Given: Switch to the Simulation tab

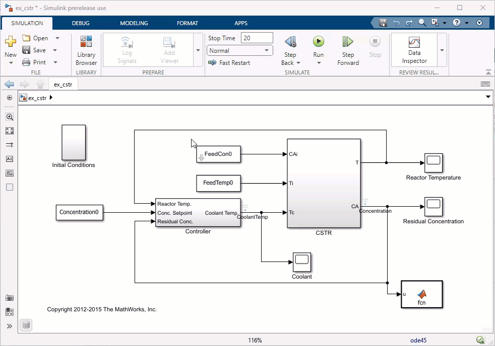Looking at the screenshot, I should [27, 23].
